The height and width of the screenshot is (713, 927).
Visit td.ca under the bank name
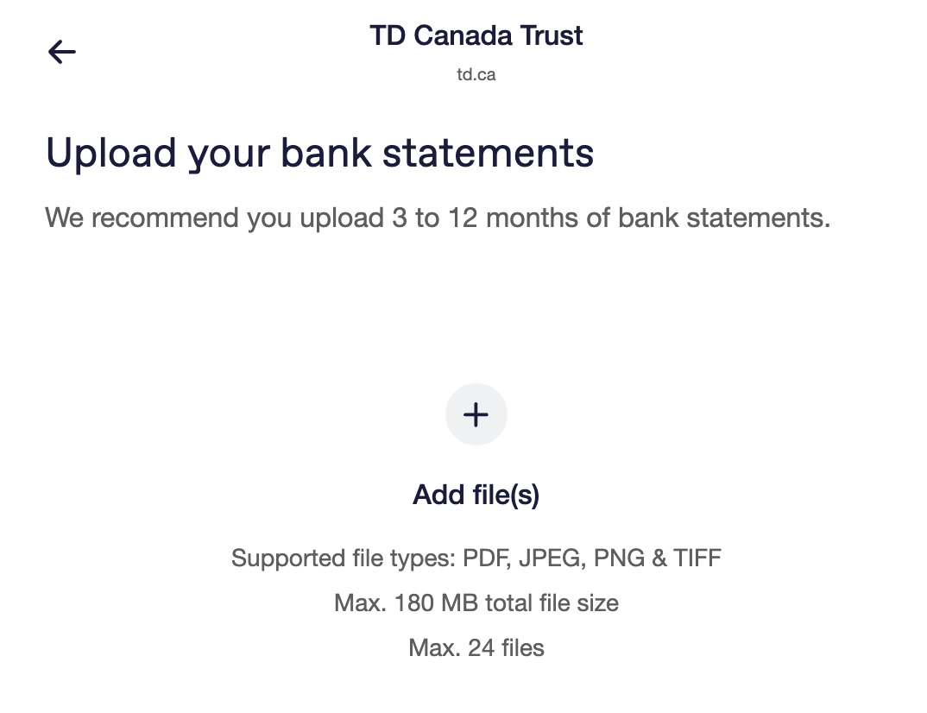(476, 74)
